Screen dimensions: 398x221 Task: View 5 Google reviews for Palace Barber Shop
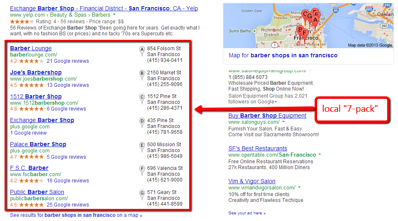[66, 157]
